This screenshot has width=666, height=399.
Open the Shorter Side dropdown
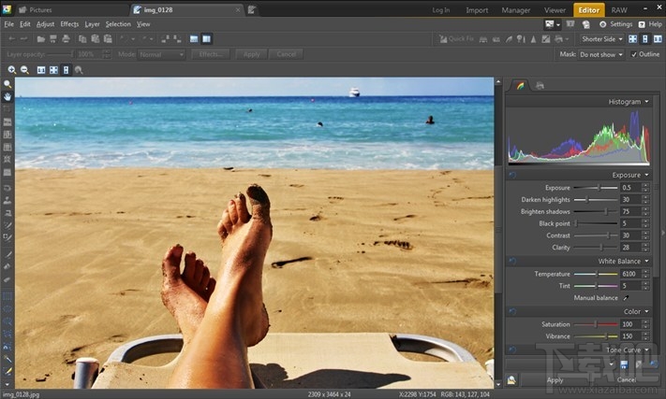coord(601,39)
